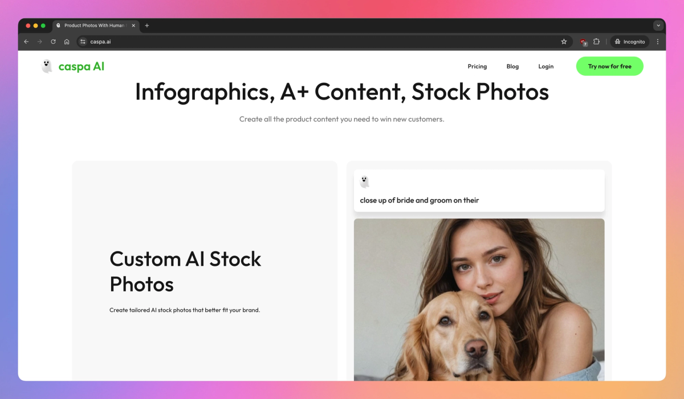
Task: Reload the page with refresh icon
Action: pyautogui.click(x=53, y=42)
